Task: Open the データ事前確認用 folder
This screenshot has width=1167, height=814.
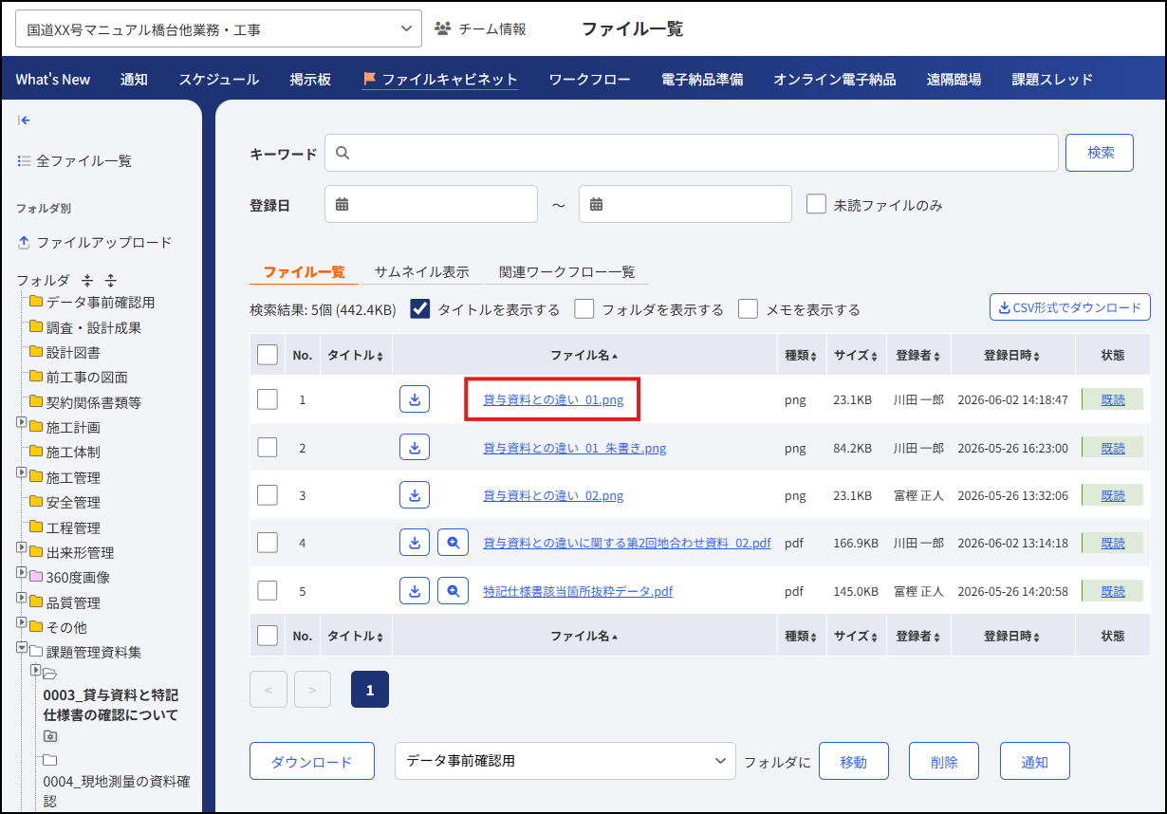Action: [x=92, y=303]
